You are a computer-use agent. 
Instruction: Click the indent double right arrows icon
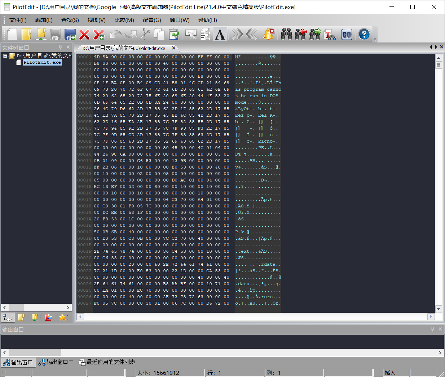(x=237, y=34)
